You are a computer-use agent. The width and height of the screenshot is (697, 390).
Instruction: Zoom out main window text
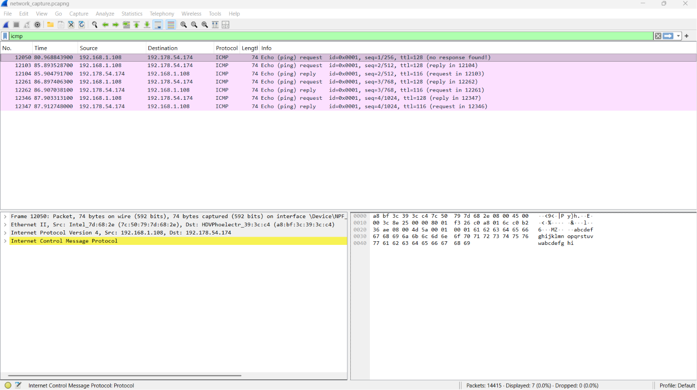[194, 24]
